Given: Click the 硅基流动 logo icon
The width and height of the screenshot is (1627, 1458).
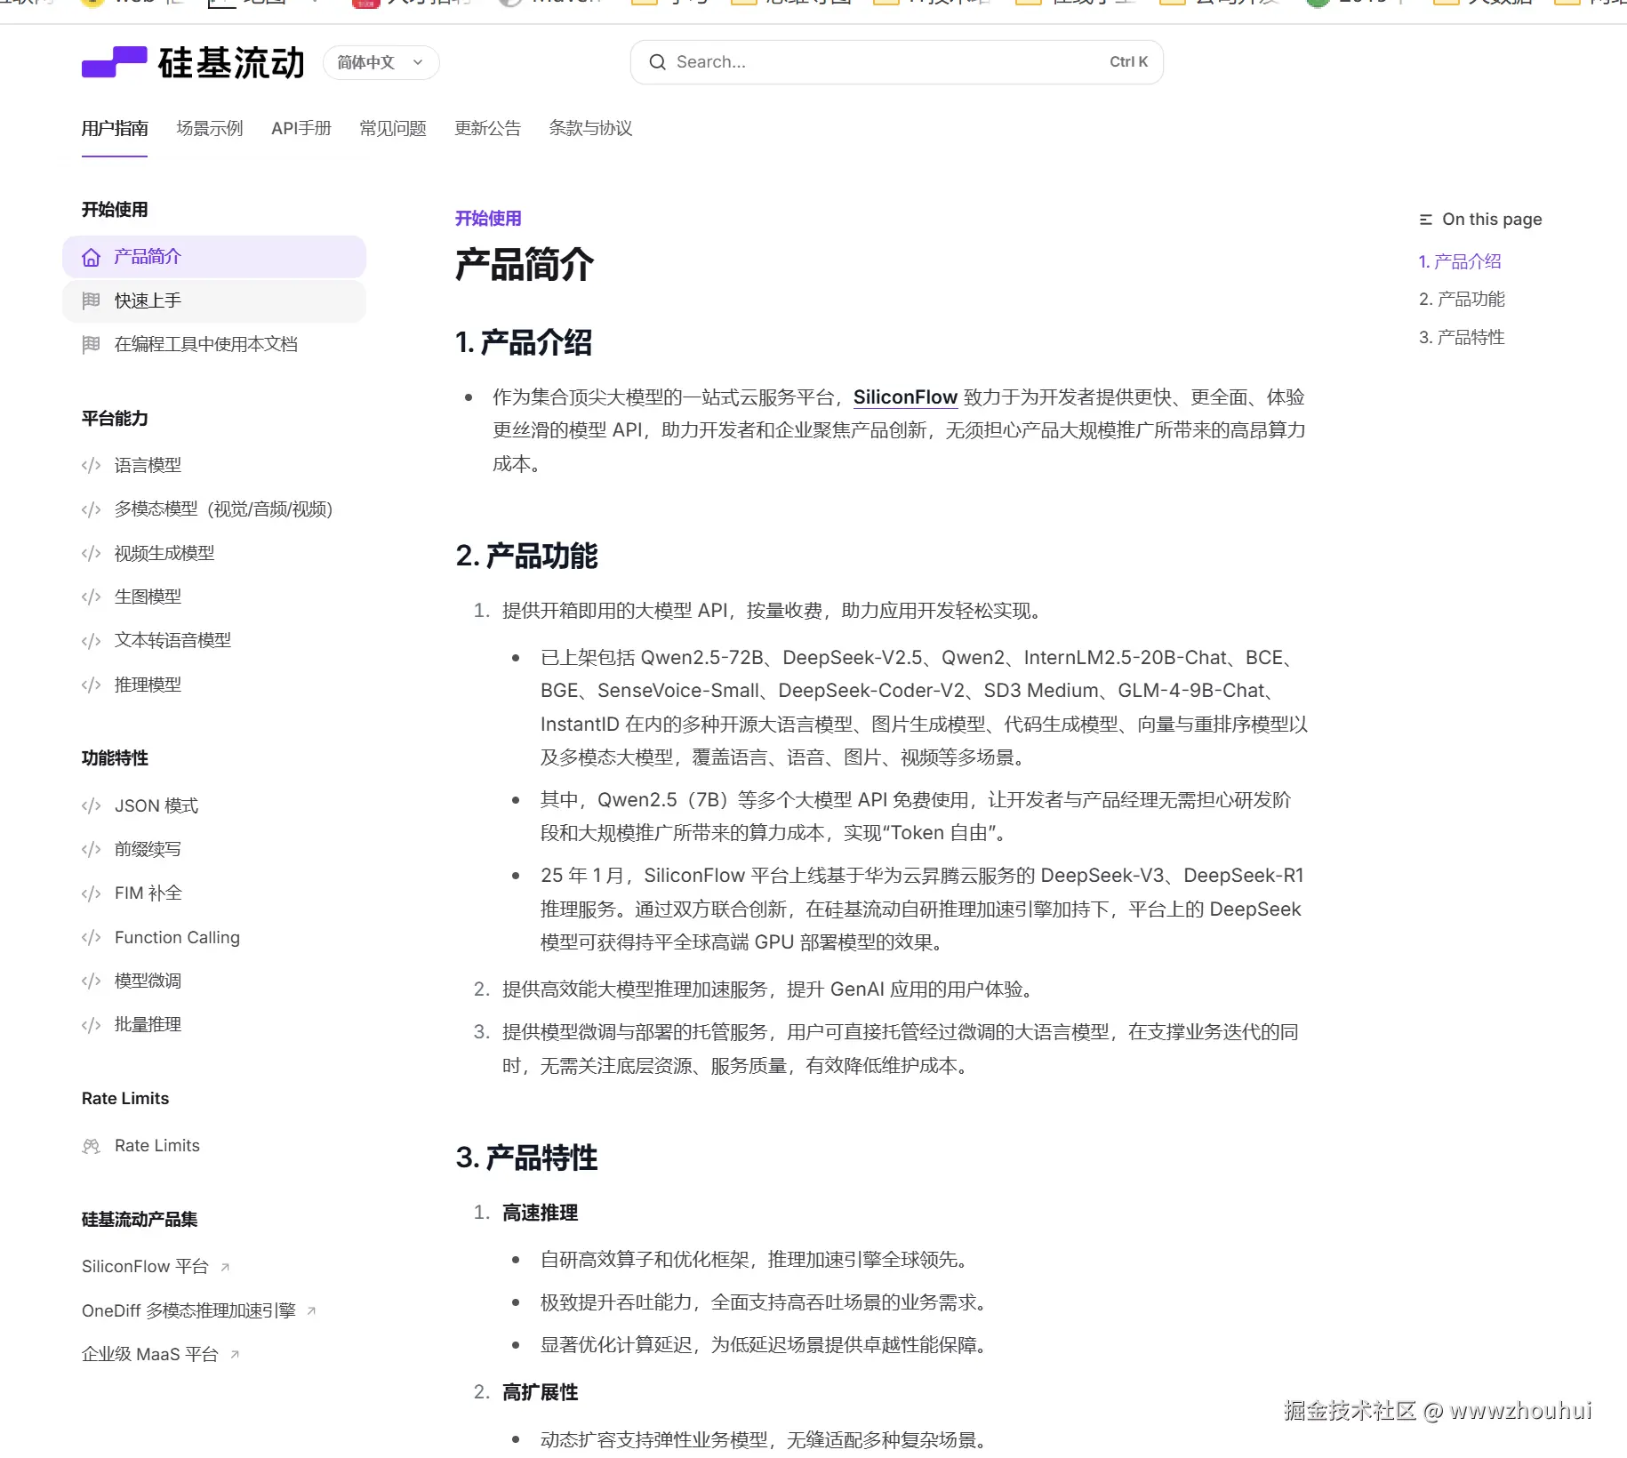Looking at the screenshot, I should [x=114, y=62].
